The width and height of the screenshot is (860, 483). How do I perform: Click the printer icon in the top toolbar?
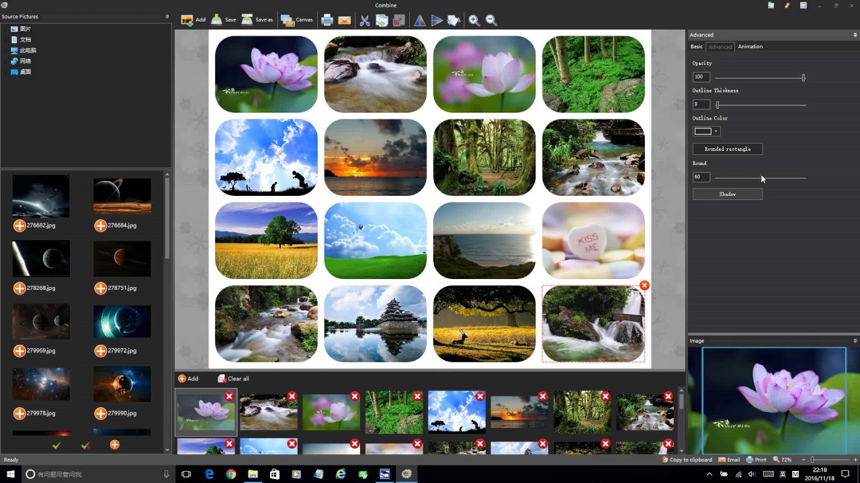[x=327, y=20]
